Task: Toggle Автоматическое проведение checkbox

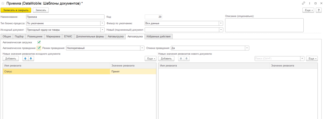Action: [x=39, y=48]
